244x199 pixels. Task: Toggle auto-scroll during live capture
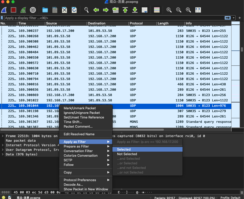(145, 10)
